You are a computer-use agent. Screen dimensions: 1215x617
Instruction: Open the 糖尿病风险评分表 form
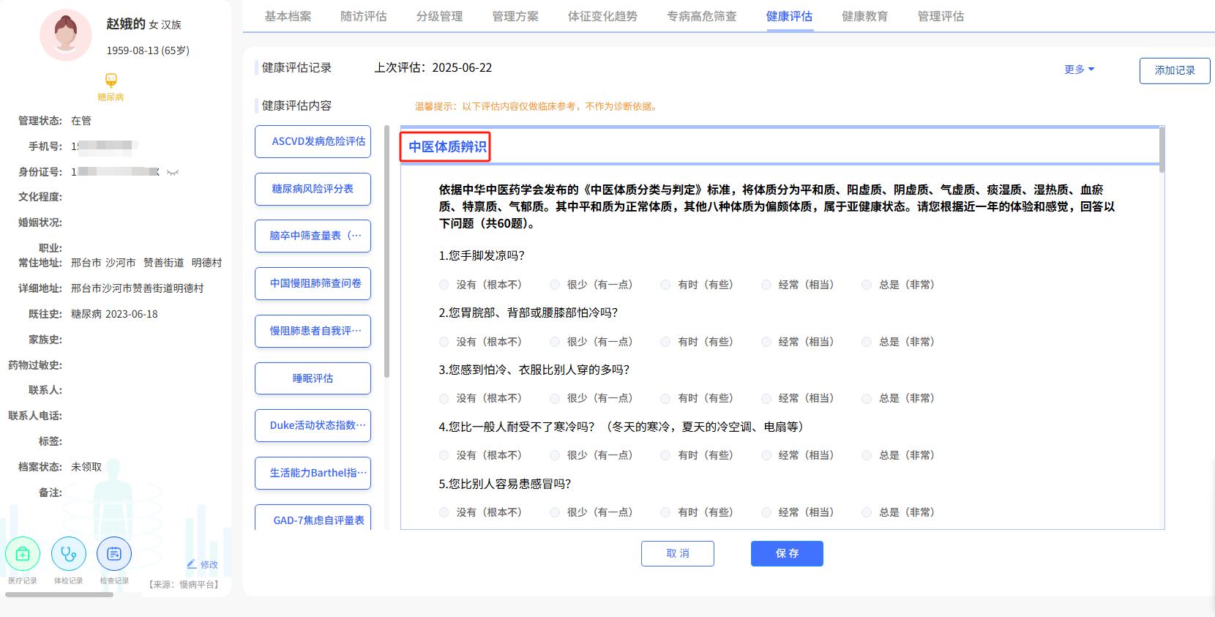(313, 189)
